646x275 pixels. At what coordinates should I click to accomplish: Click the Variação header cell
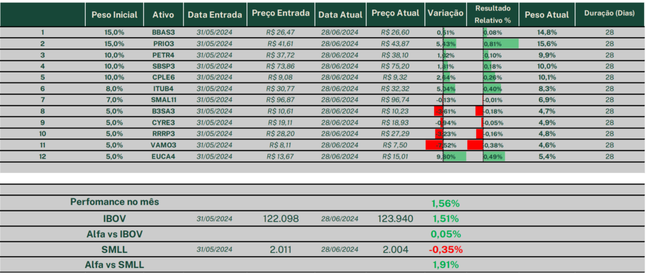coord(445,15)
